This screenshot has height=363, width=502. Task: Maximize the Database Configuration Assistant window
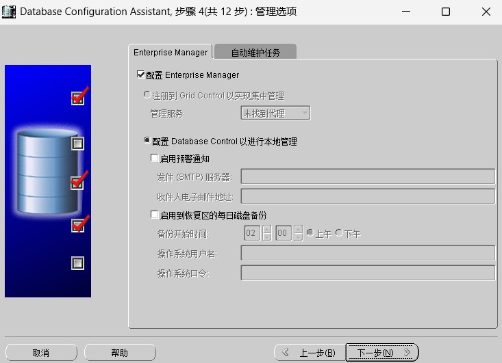click(x=446, y=12)
